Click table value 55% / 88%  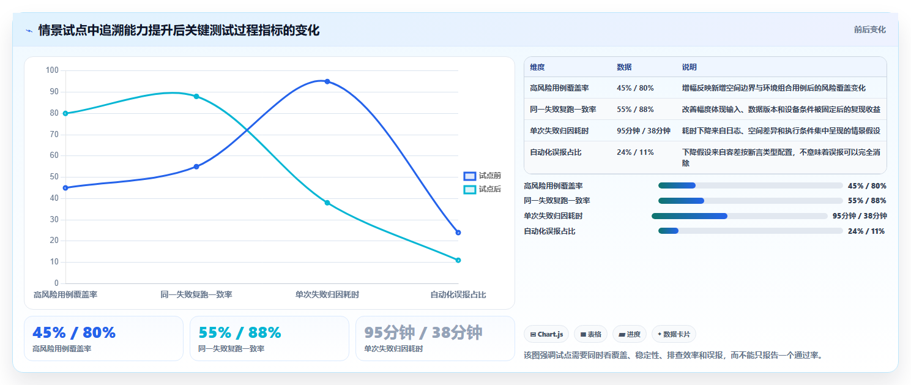tap(635, 110)
